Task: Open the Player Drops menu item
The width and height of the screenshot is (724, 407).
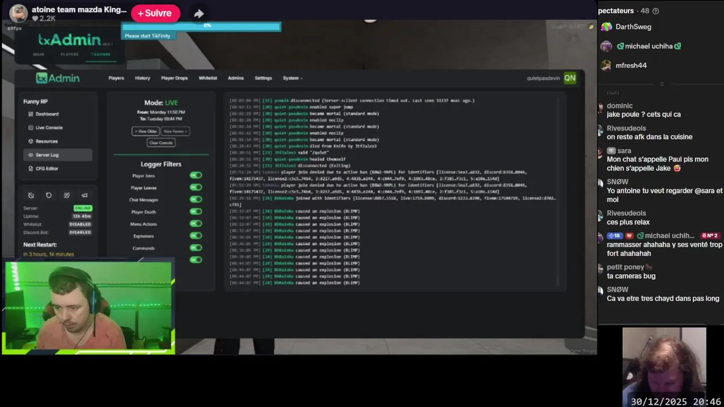Action: pos(174,78)
